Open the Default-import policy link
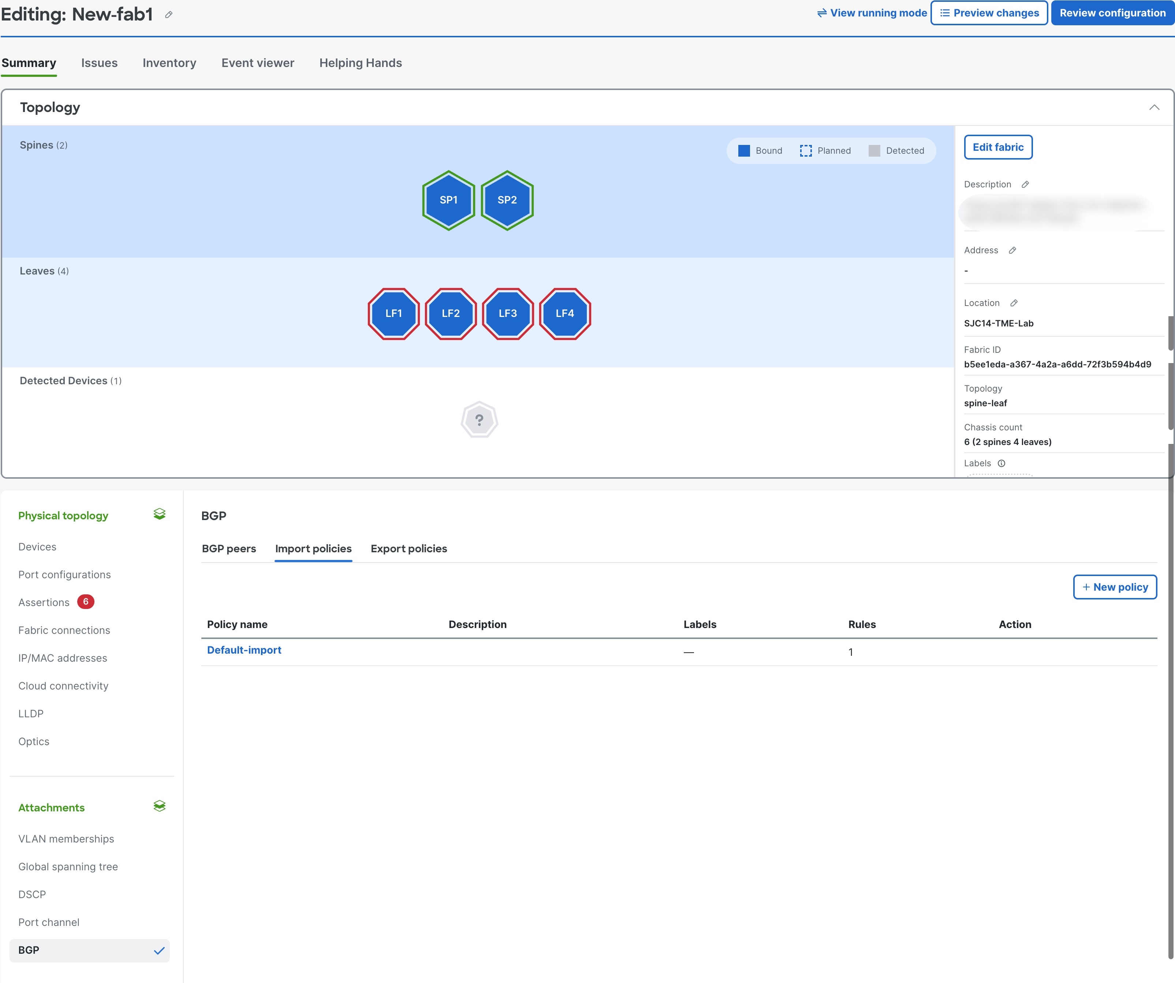 click(x=244, y=650)
